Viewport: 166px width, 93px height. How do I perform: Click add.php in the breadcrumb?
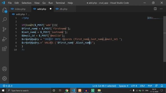coord(20,14)
